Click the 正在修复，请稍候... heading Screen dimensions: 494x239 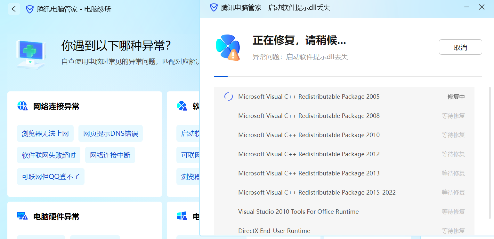click(x=299, y=41)
